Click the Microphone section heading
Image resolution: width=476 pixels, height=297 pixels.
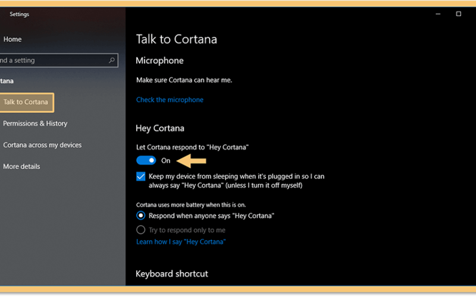[159, 61]
